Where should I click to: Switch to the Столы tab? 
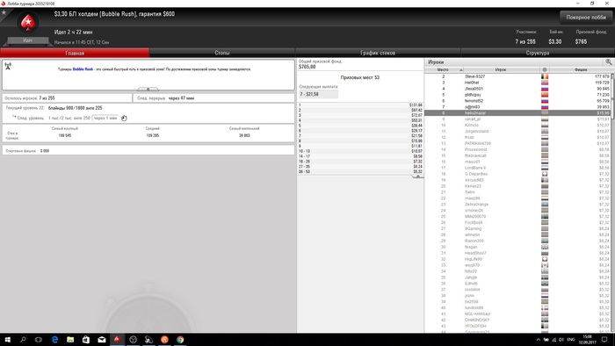point(222,53)
